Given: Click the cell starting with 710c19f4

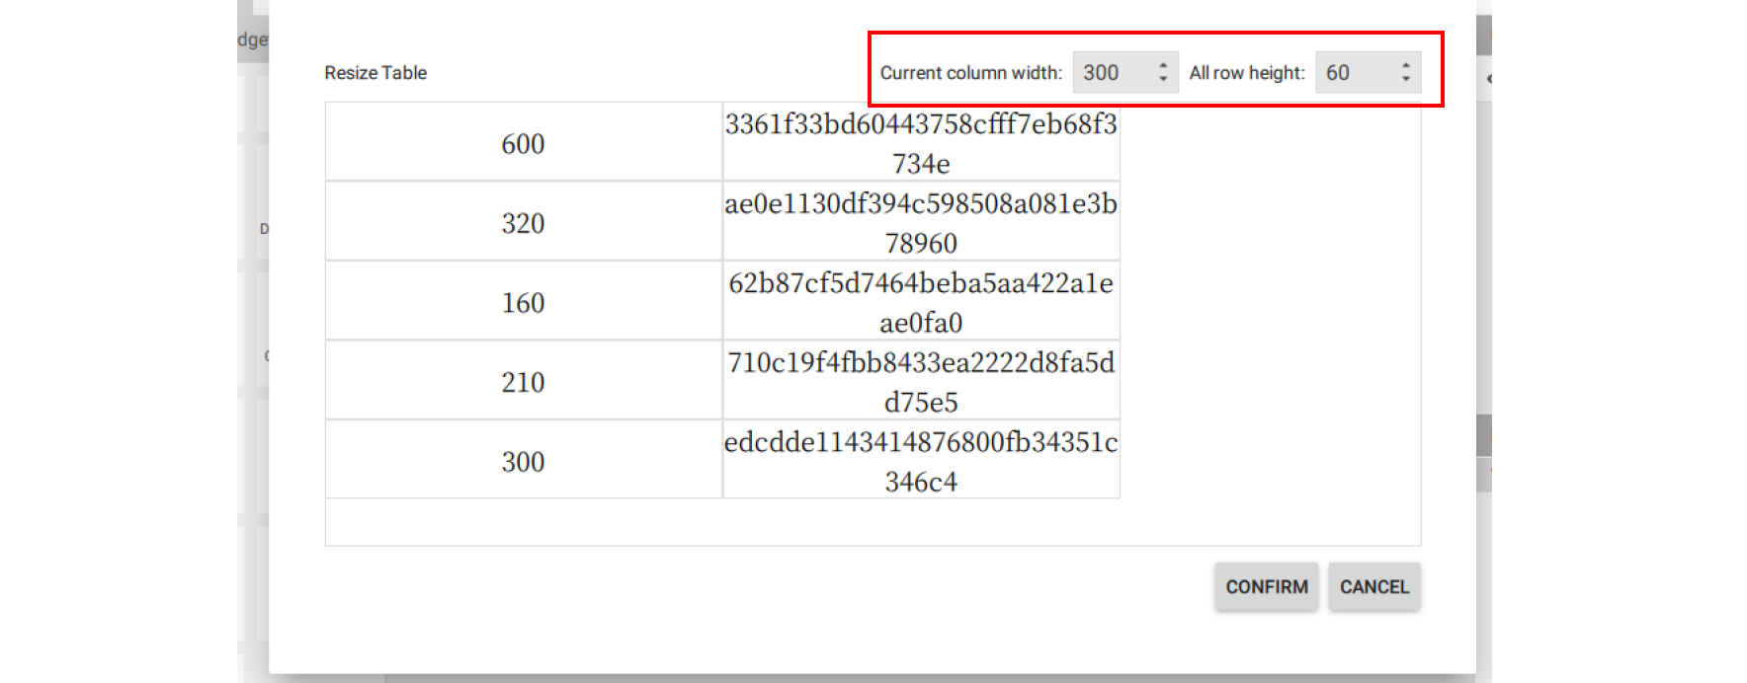Looking at the screenshot, I should pyautogui.click(x=921, y=381).
